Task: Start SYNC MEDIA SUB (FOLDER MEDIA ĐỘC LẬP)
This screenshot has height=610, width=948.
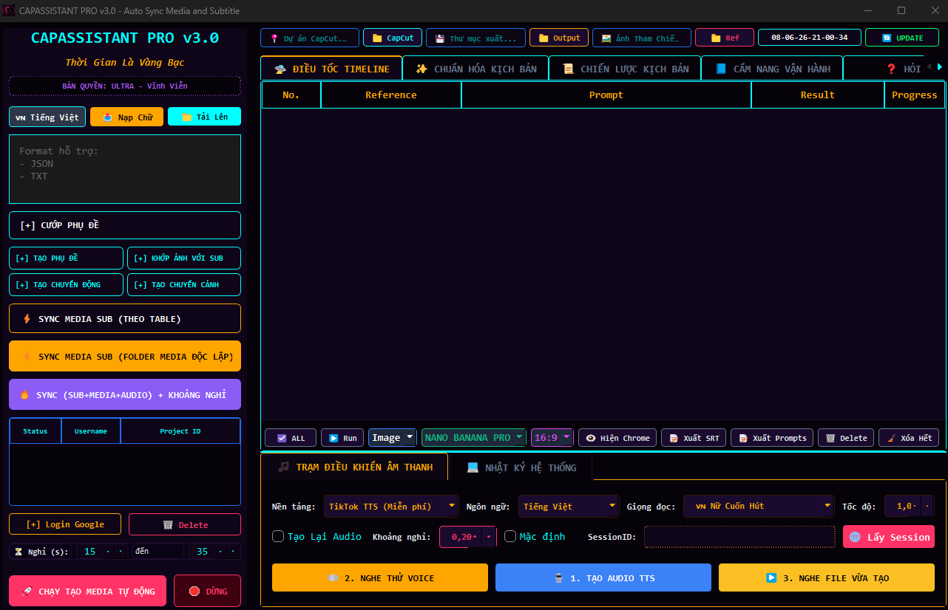Action: coord(125,356)
